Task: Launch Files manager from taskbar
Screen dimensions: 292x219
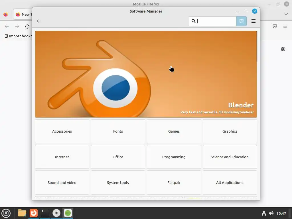Action: coord(22,213)
